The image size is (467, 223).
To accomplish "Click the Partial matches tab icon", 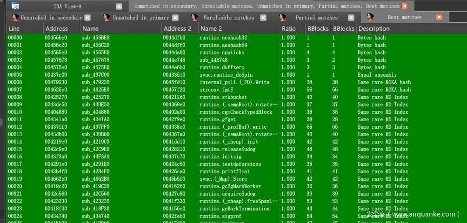I will tap(282, 17).
